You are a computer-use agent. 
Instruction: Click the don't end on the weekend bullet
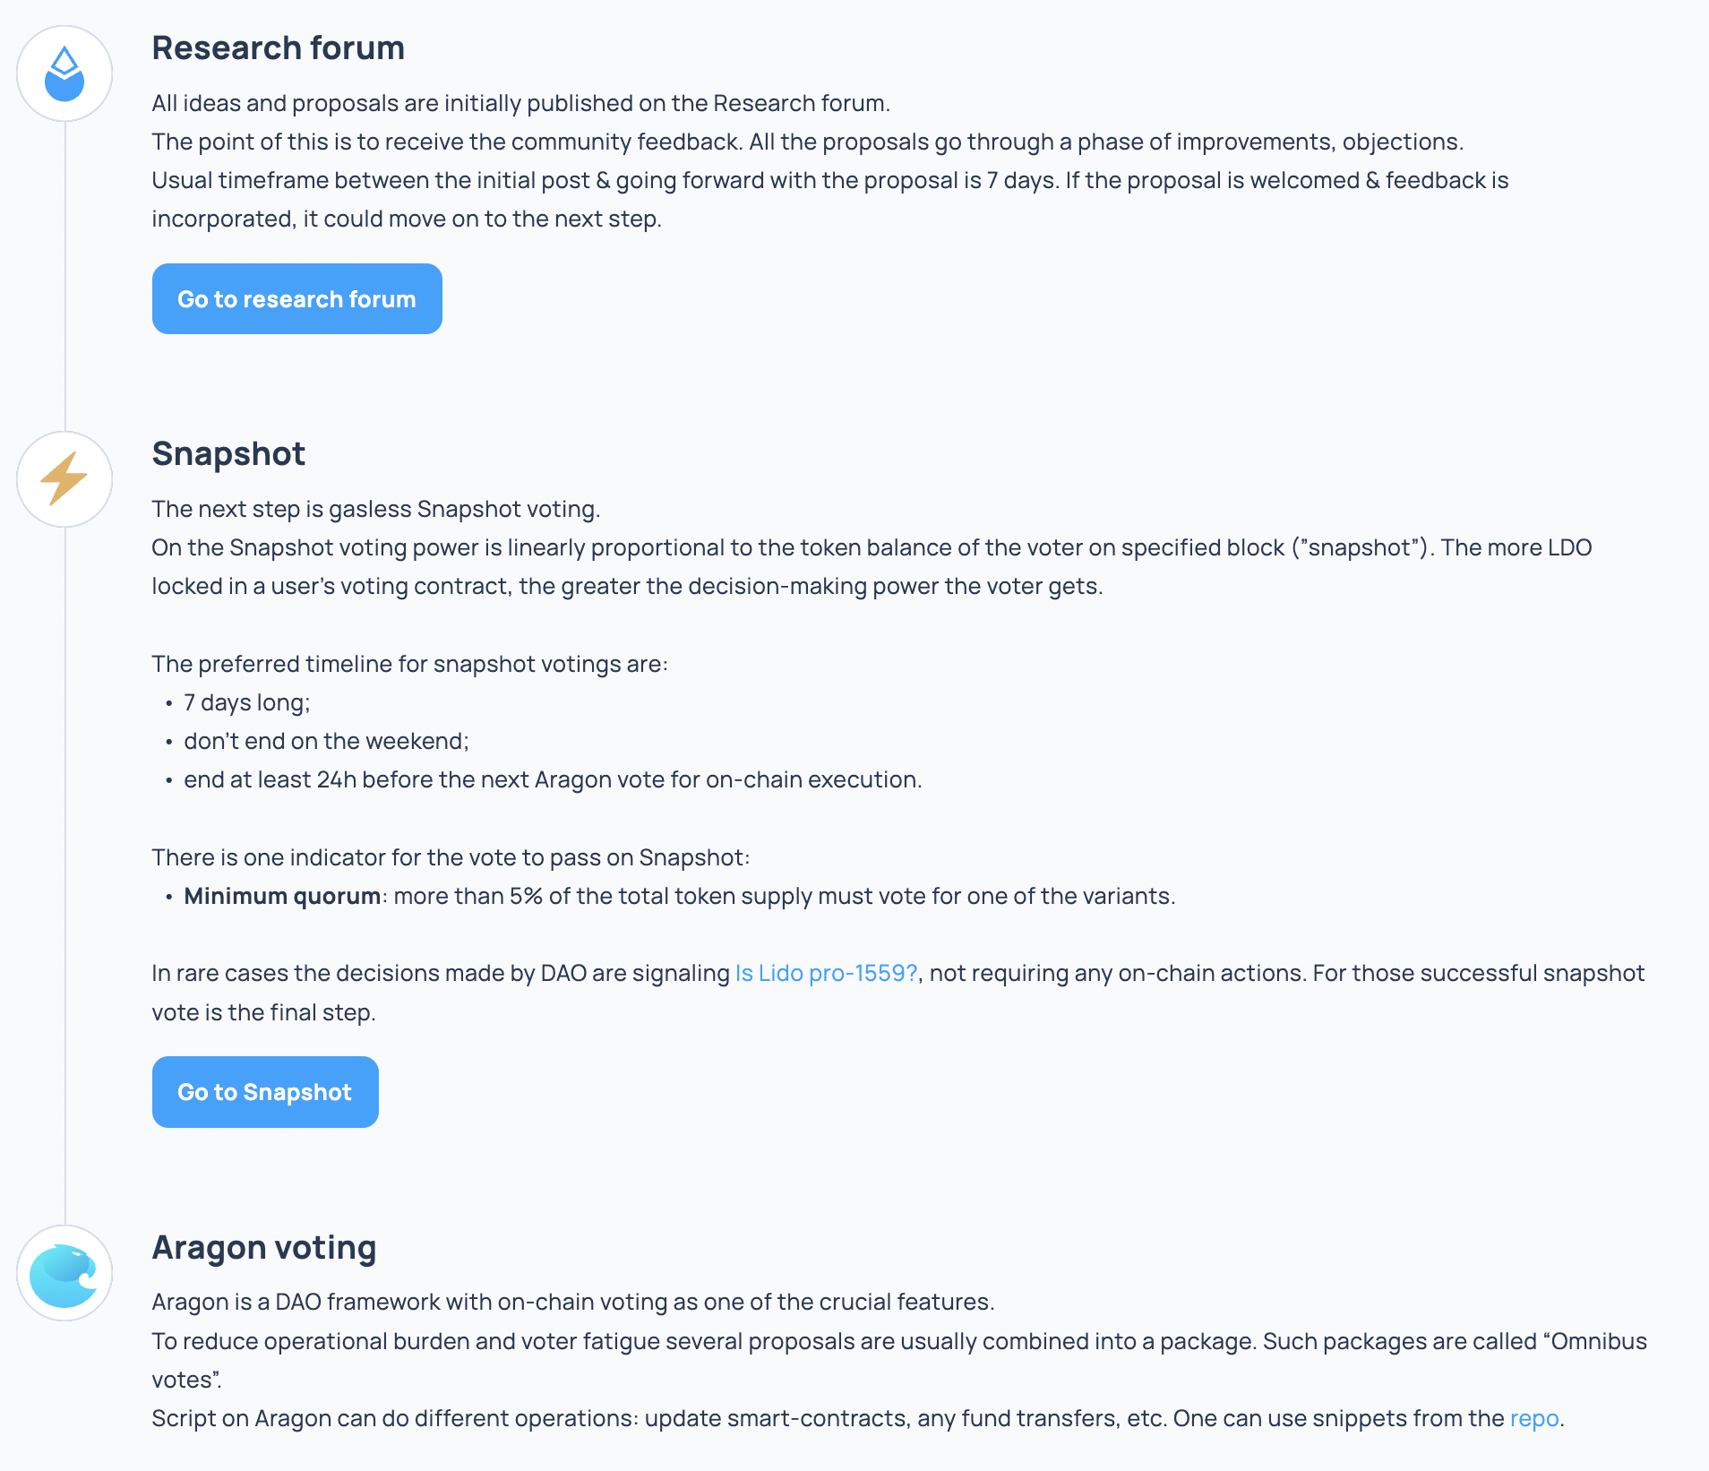point(326,741)
